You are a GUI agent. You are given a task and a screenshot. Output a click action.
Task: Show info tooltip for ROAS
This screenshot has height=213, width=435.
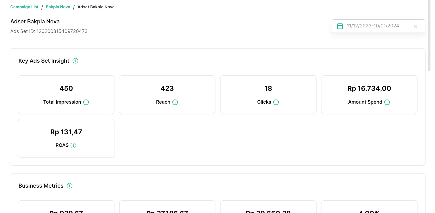[73, 145]
